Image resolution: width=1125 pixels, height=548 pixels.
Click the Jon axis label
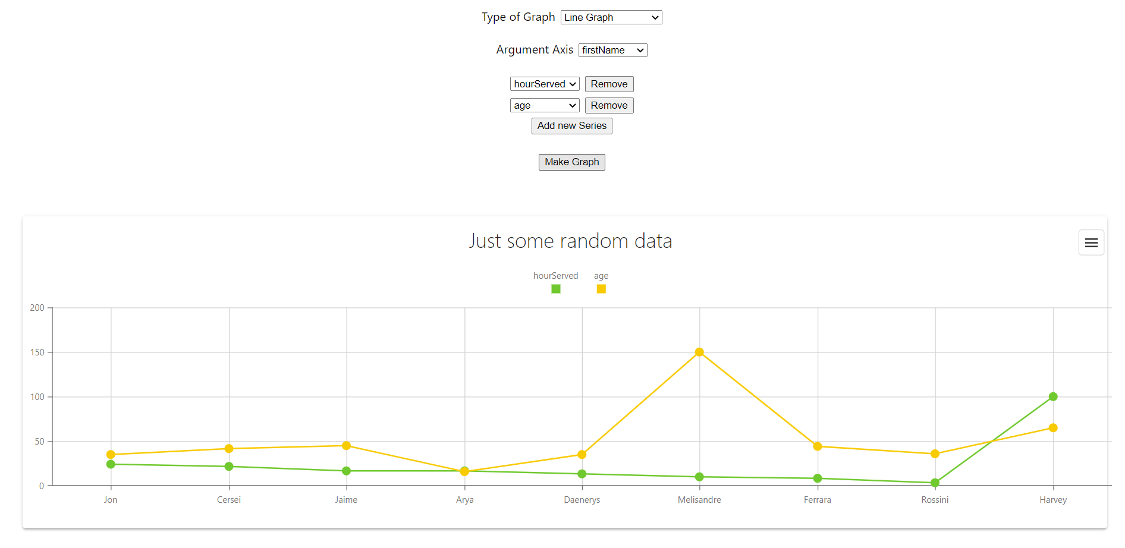coord(111,500)
